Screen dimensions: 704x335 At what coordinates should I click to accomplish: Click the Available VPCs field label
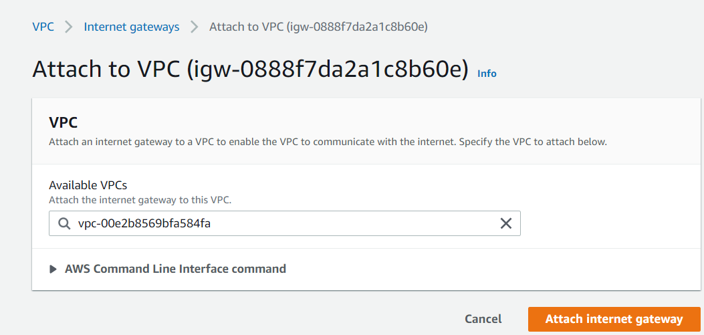click(88, 185)
